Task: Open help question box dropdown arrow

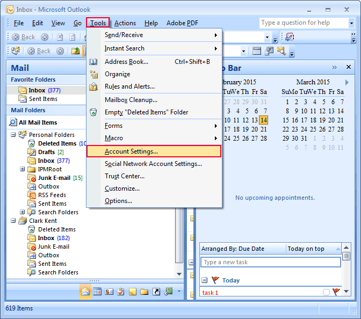Action: click(351, 23)
